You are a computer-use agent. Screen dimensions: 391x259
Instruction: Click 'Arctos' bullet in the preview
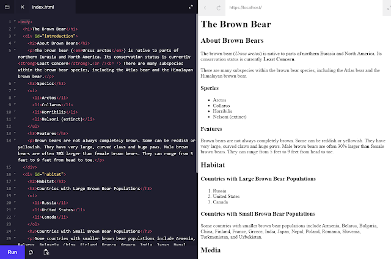click(219, 100)
